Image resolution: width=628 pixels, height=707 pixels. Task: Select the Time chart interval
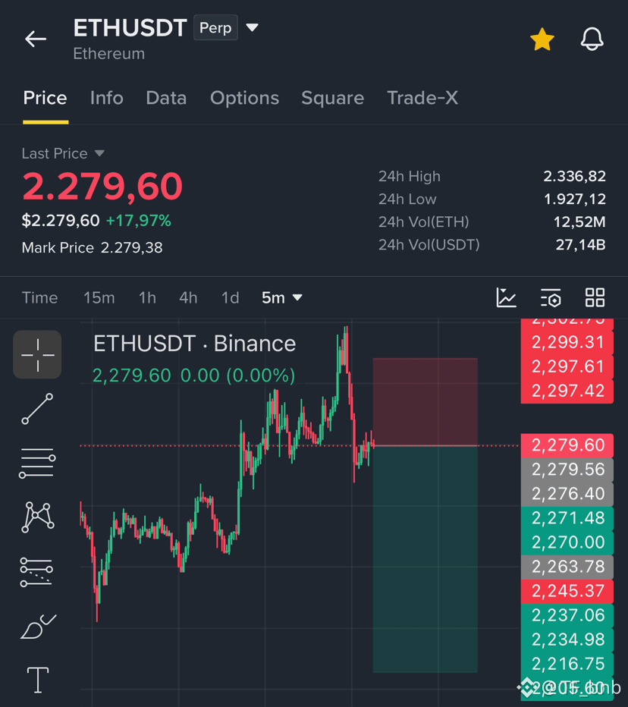tap(39, 297)
